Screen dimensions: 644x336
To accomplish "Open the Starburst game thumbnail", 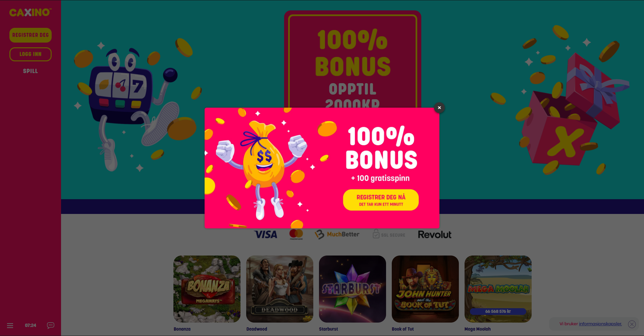I will coord(353,289).
